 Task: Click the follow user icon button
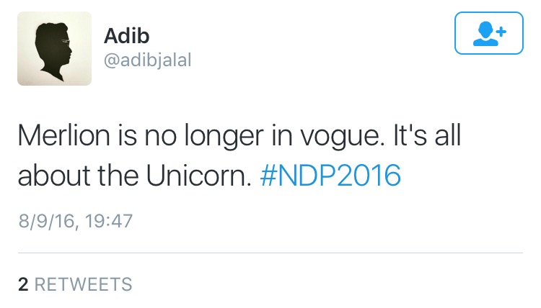pos(488,33)
